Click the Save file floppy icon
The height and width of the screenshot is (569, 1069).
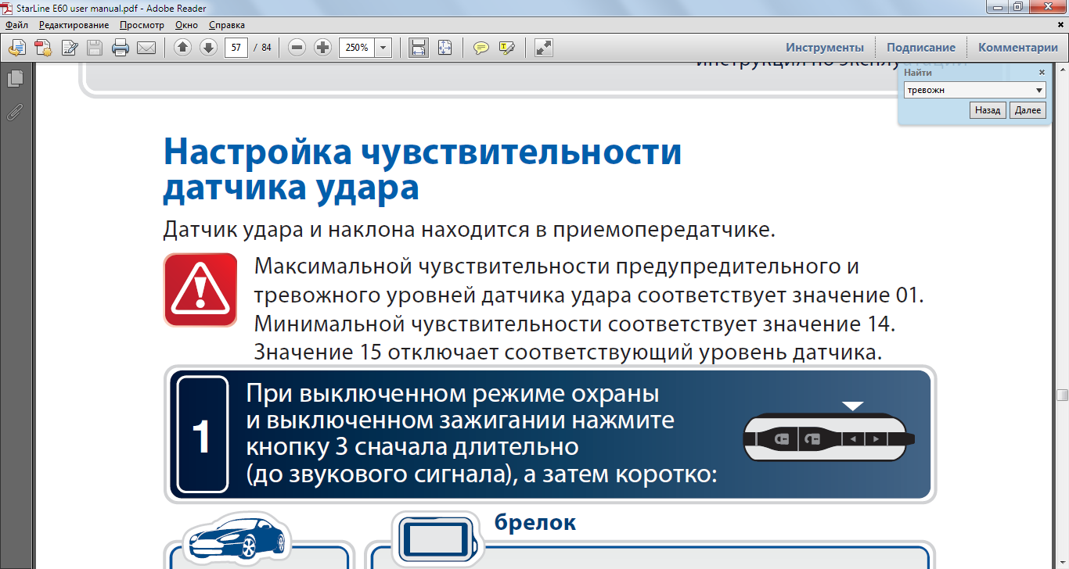(95, 48)
